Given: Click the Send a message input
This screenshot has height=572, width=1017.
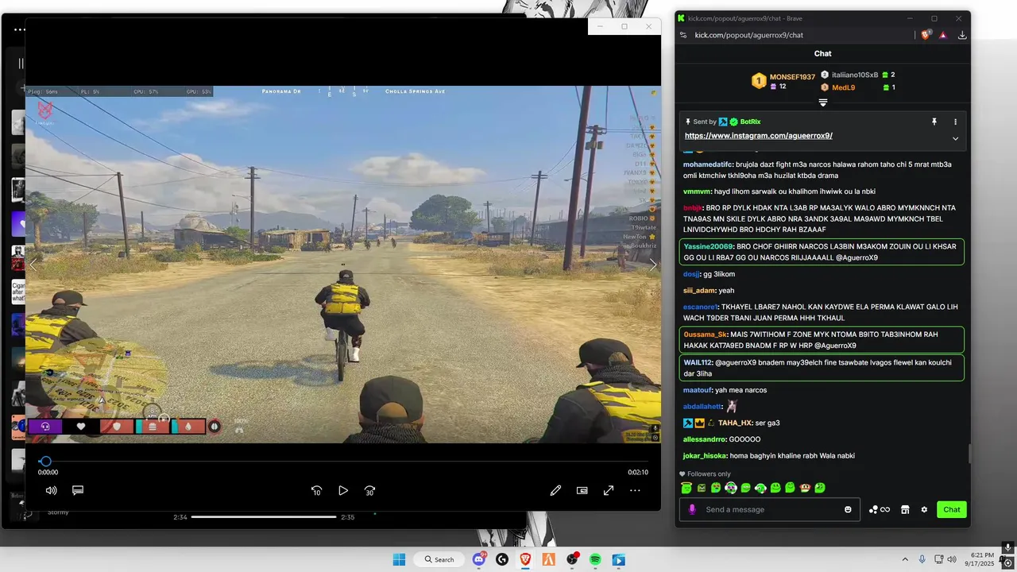Looking at the screenshot, I should pyautogui.click(x=771, y=509).
